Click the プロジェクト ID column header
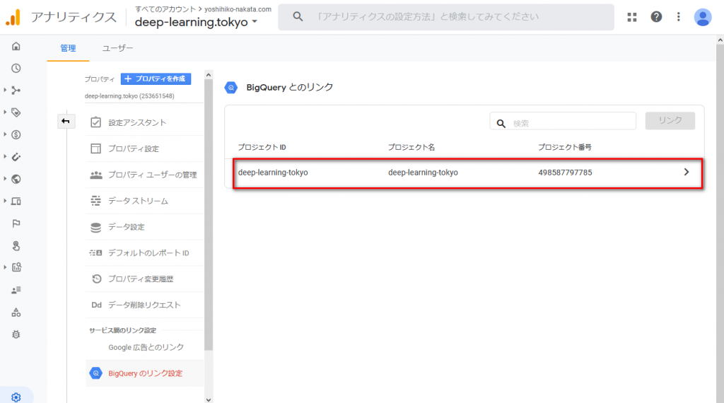The image size is (724, 403). [262, 147]
